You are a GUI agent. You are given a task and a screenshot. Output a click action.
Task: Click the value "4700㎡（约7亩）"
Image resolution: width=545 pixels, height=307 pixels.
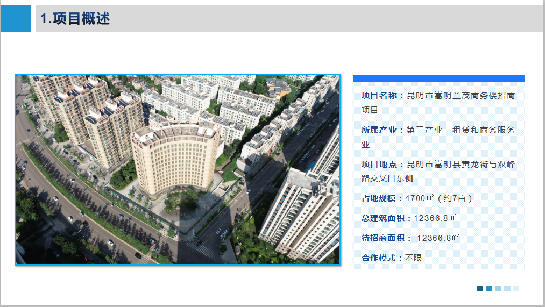click(x=440, y=198)
